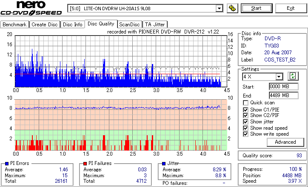Click the PI Failures average 0.03
308x187 pixels.
point(142,170)
